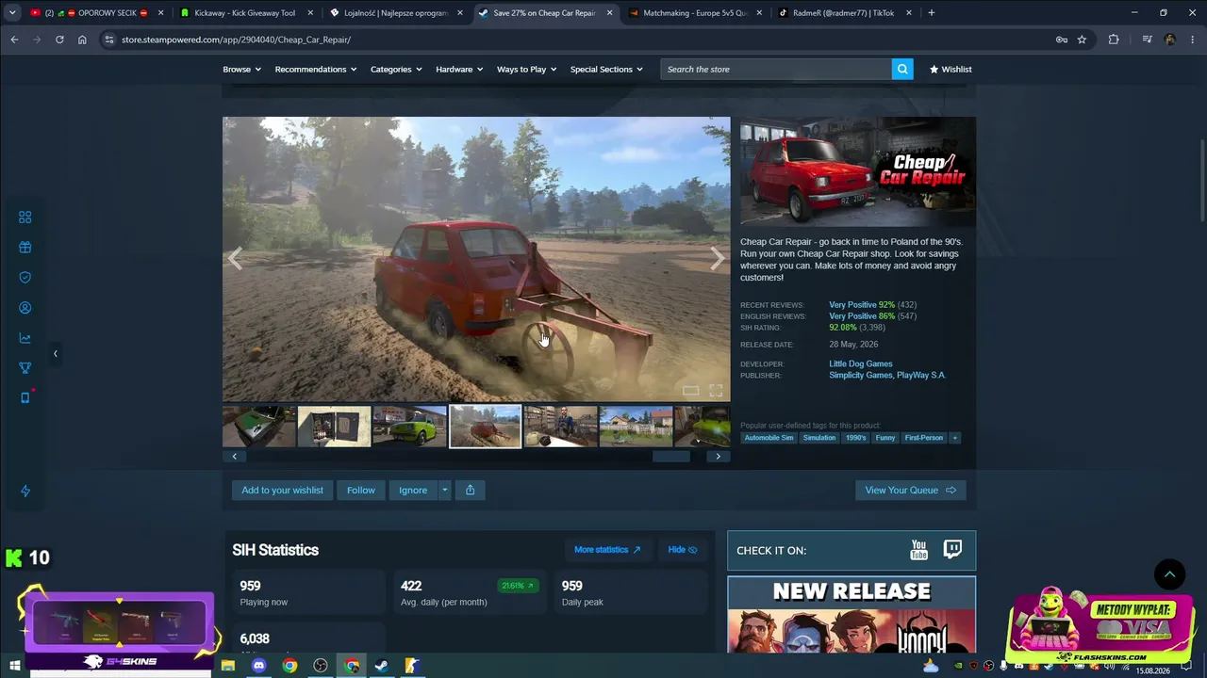Expand the Recommendations menu
Image resolution: width=1207 pixels, height=678 pixels.
316,69
